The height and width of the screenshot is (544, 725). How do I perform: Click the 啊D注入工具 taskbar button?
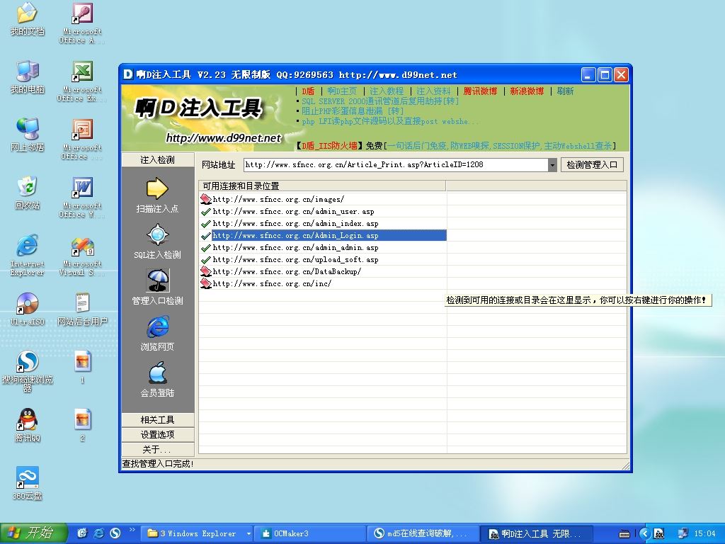[x=537, y=533]
